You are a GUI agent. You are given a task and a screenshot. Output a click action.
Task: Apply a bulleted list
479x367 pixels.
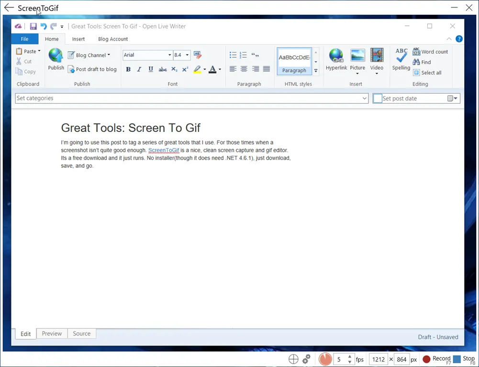coord(233,54)
